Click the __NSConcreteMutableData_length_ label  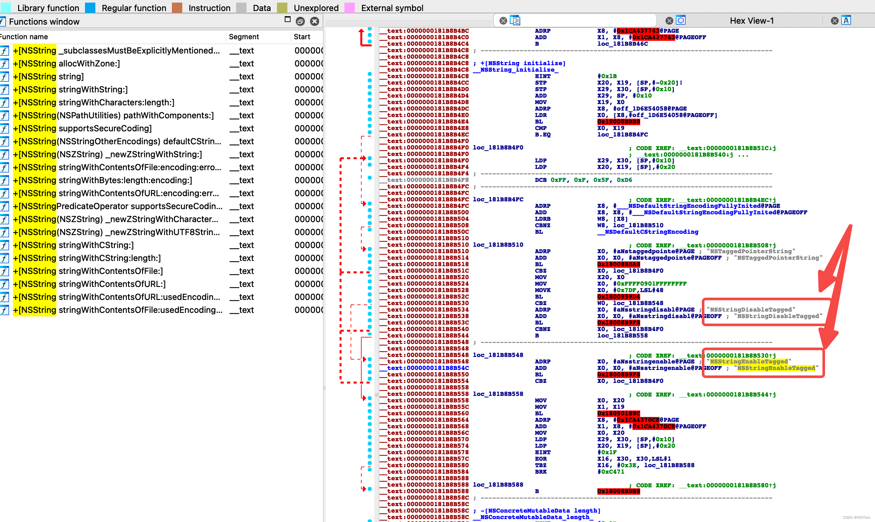point(533,517)
